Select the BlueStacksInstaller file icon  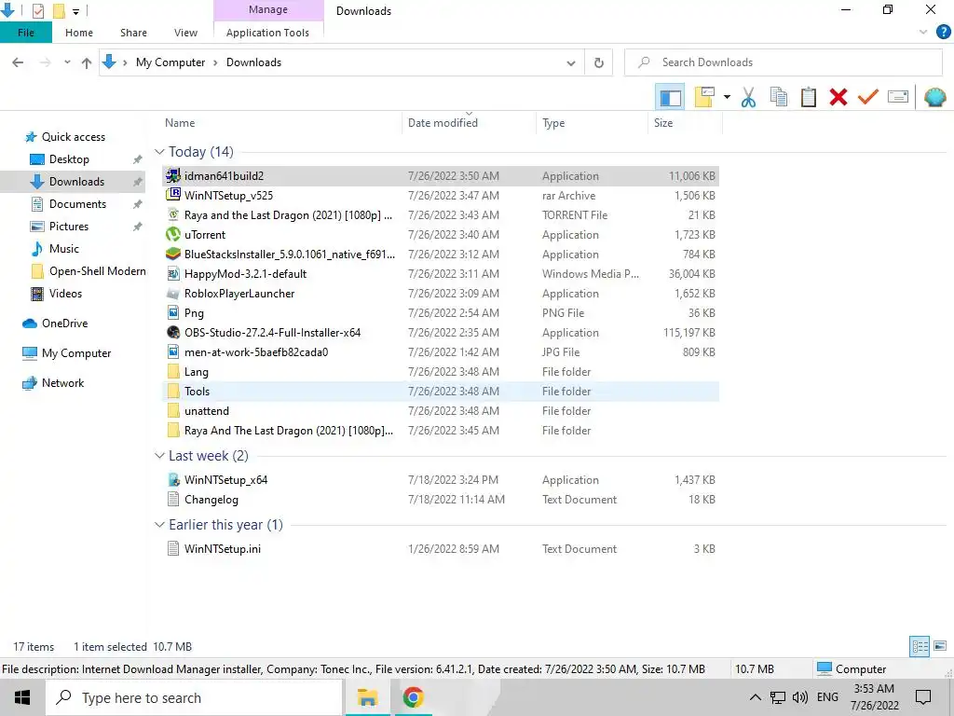(x=173, y=254)
